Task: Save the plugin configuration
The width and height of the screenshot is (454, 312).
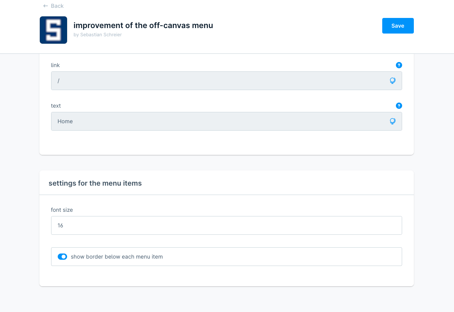Action: (x=397, y=26)
